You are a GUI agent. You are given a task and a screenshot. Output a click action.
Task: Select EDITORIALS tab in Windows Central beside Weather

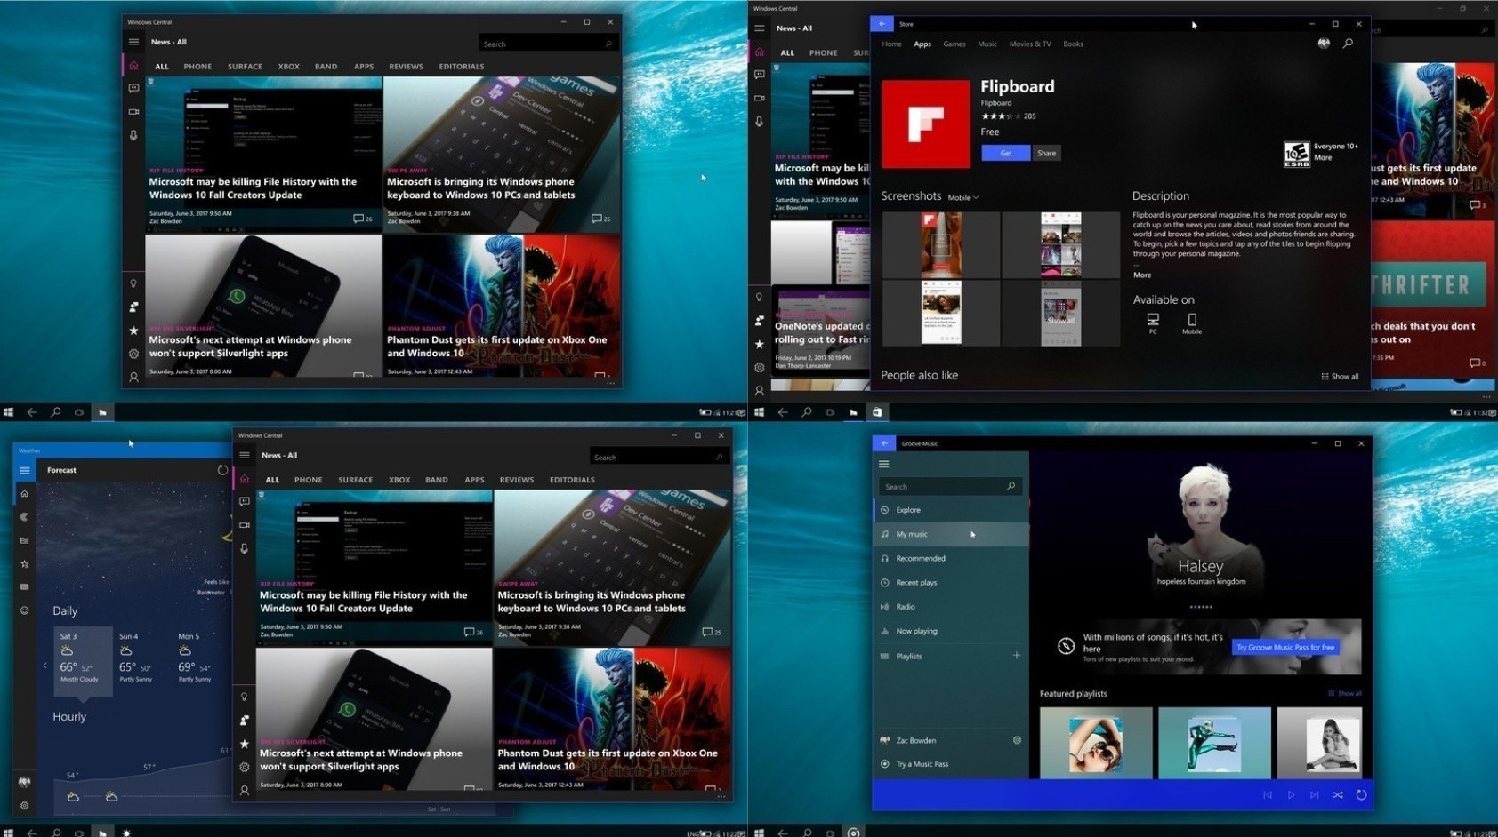click(572, 480)
